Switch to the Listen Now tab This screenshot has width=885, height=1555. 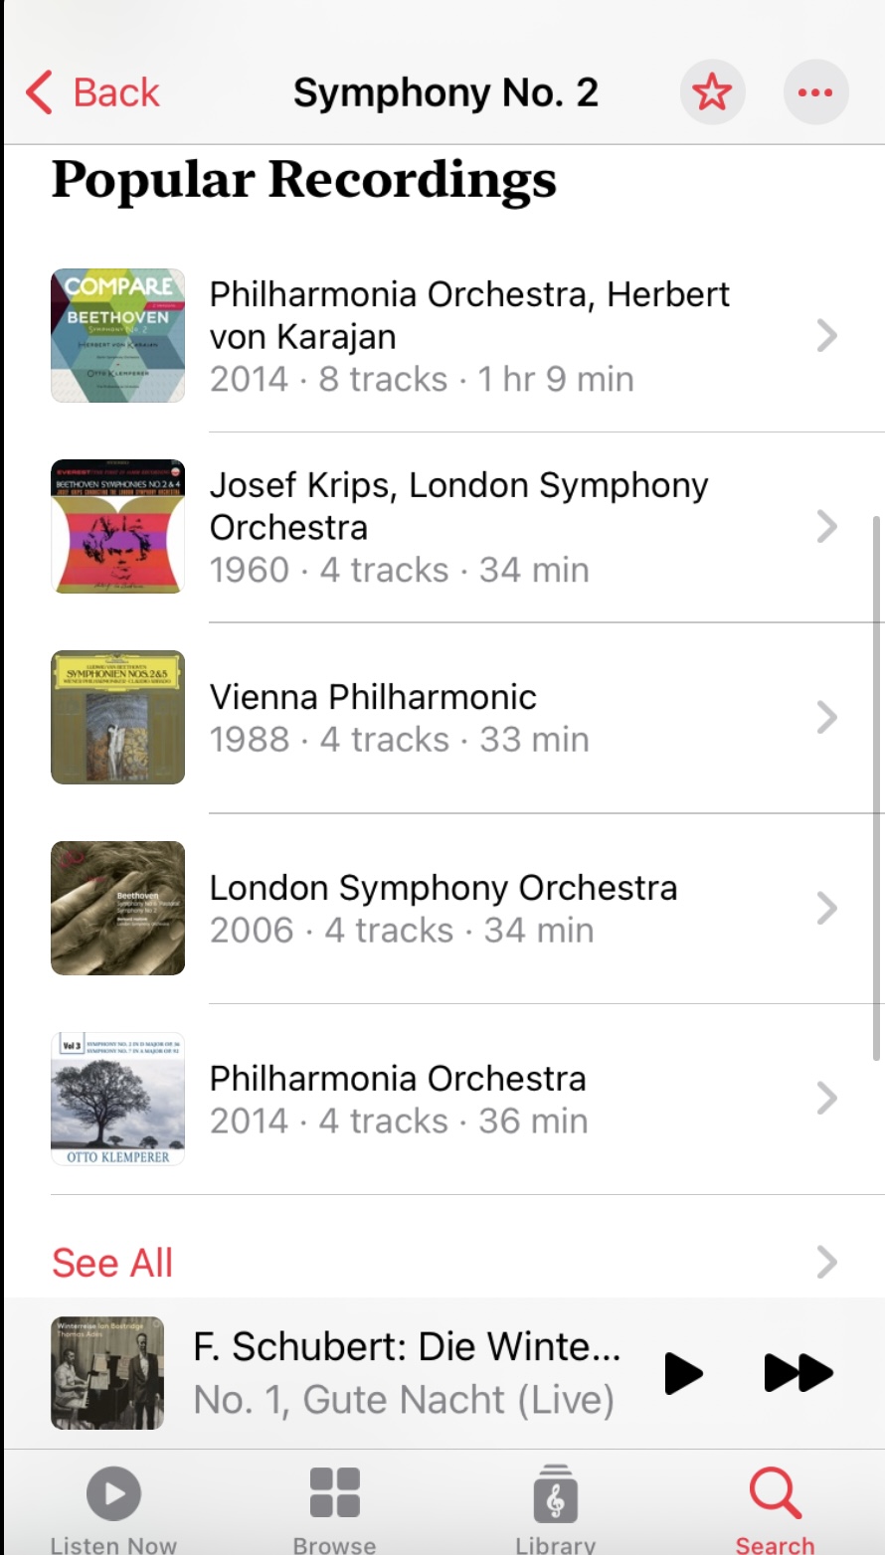[x=113, y=1507]
